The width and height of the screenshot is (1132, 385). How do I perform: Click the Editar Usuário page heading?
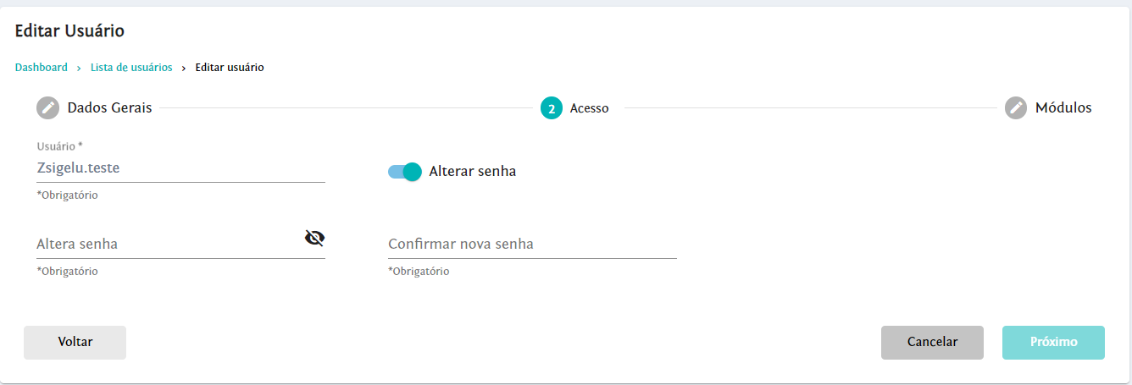click(x=69, y=31)
